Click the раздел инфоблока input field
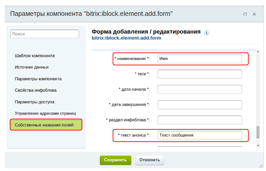This screenshot has height=171, width=266. (199, 120)
